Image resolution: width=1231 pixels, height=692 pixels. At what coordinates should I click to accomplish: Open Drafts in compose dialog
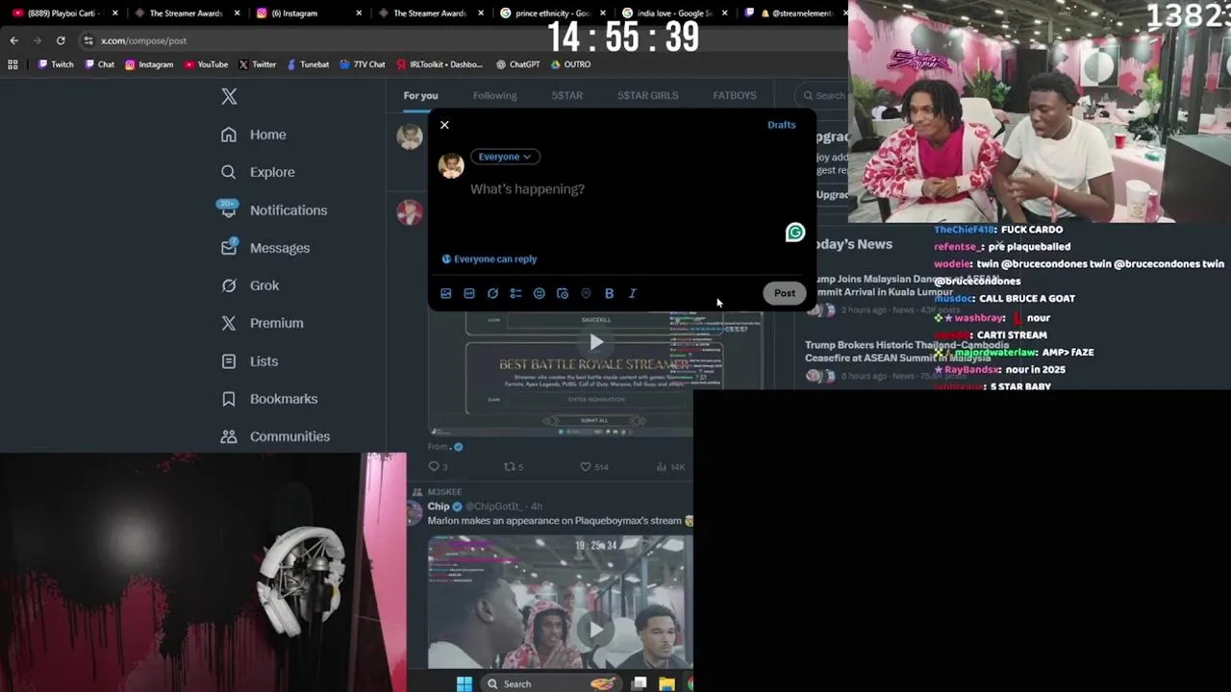(781, 125)
